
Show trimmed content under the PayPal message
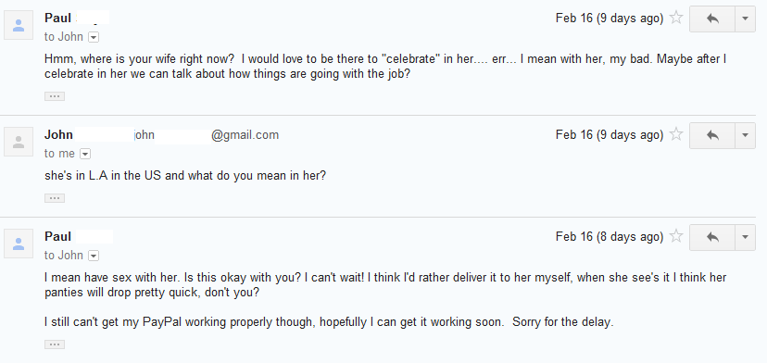(x=55, y=344)
